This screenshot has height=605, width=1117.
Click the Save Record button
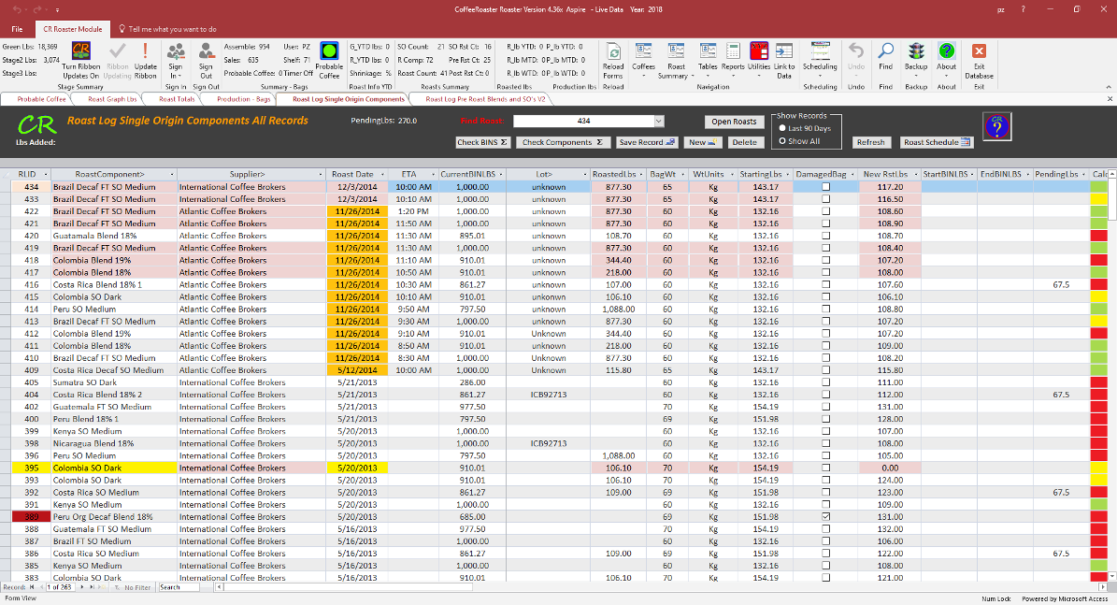point(647,142)
